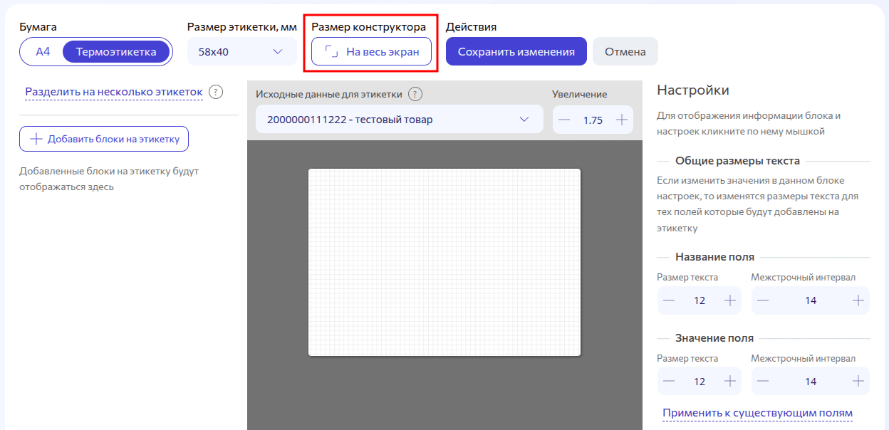
Task: Increase field name text size
Action: [729, 300]
